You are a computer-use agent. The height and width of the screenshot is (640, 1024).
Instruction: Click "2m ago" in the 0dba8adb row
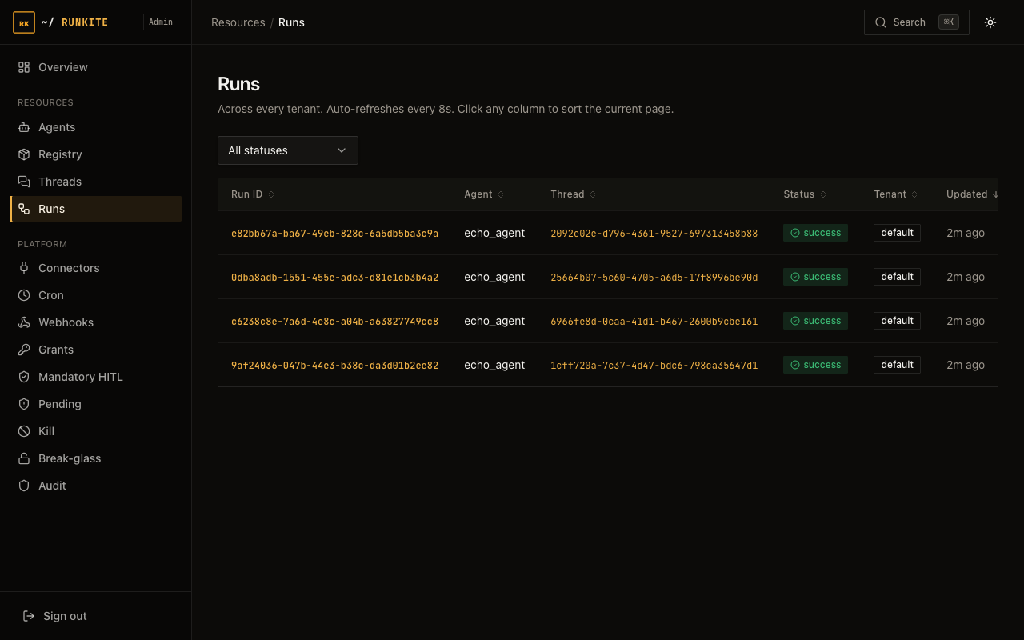966,277
